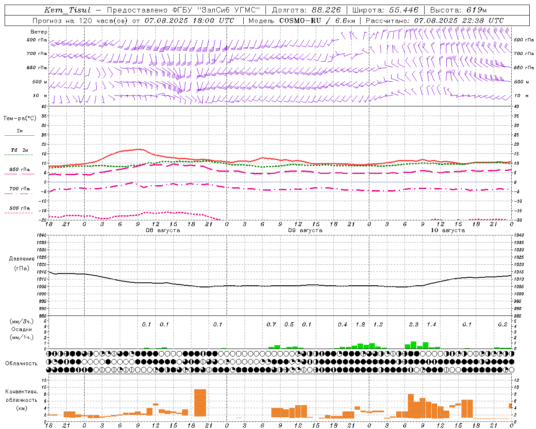536x429 pixels.
Task: Click the 'Облачность' cloud cover label
Action: click(x=21, y=364)
